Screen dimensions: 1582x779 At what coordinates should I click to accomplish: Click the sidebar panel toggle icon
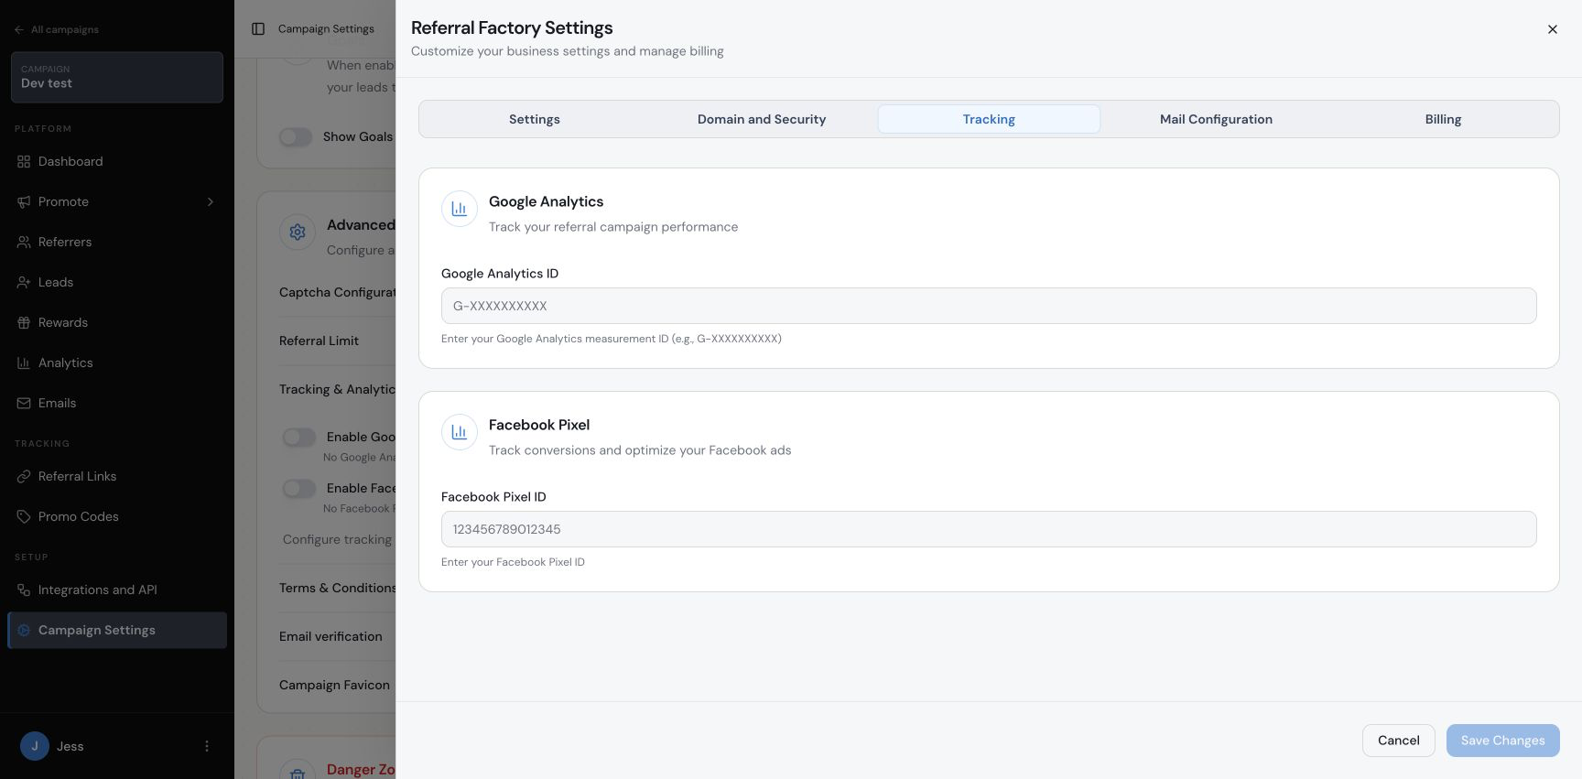(x=258, y=29)
